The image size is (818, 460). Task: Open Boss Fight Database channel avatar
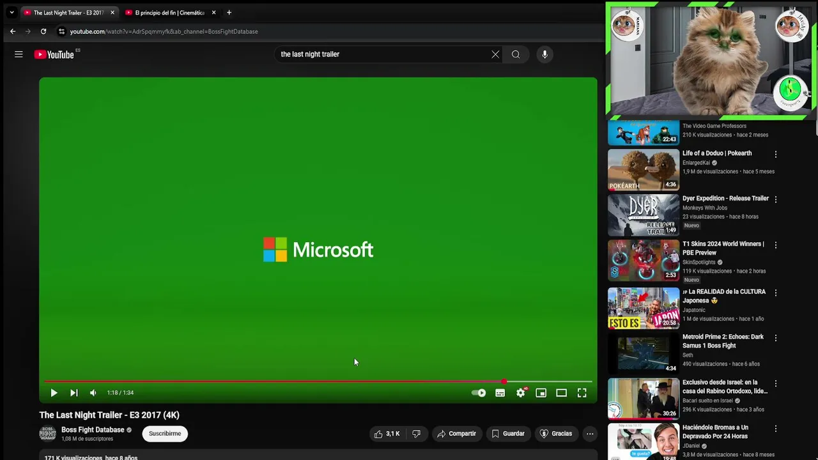click(47, 434)
